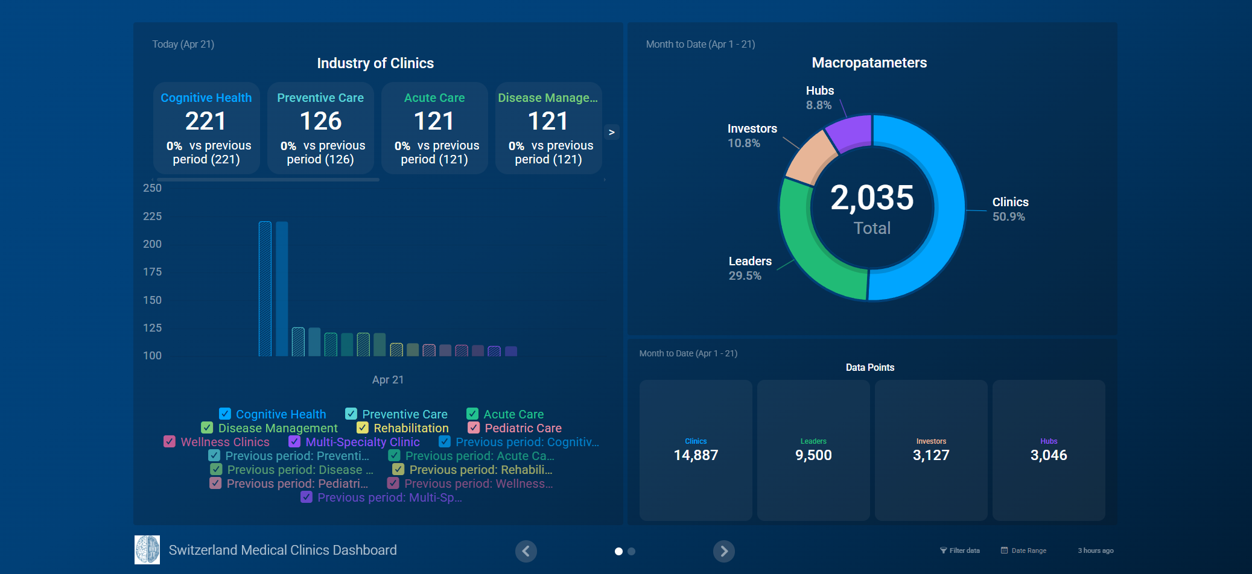
Task: Select the first page indicator dot
Action: click(x=618, y=551)
